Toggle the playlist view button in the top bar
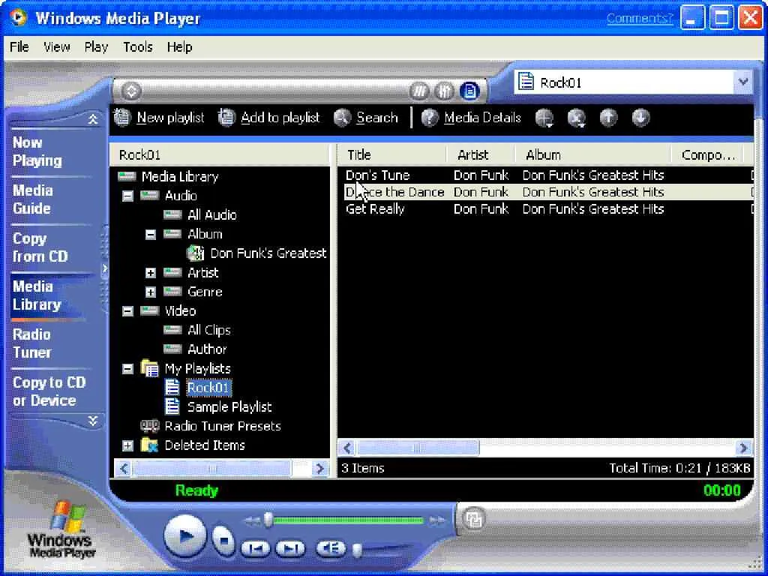This screenshot has width=768, height=576. point(469,91)
